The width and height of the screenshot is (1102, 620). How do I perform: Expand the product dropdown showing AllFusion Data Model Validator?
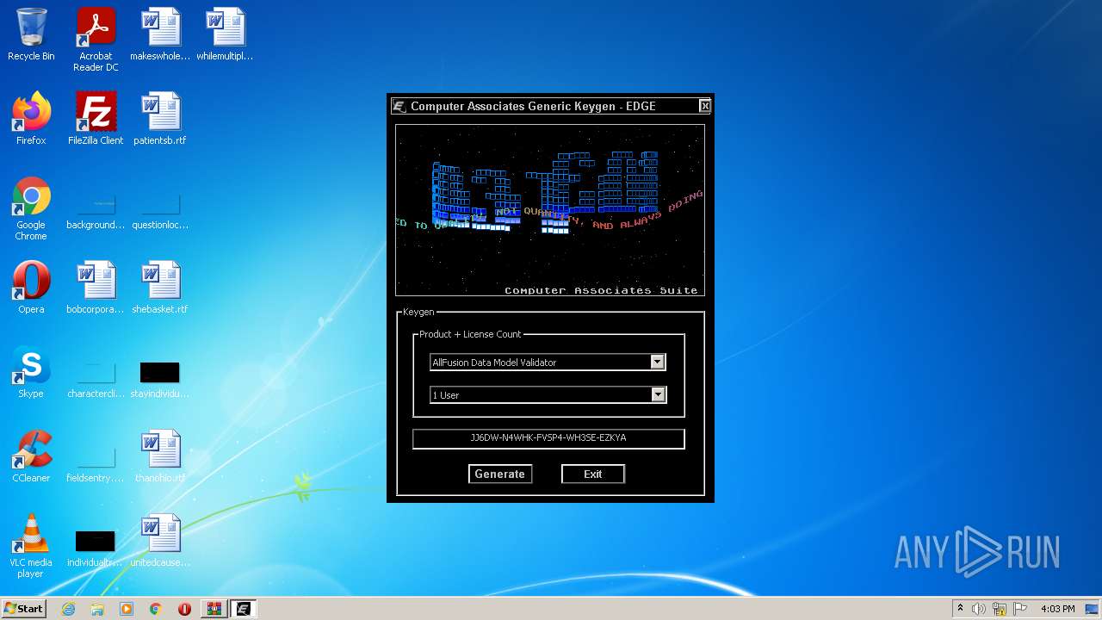[x=658, y=363]
